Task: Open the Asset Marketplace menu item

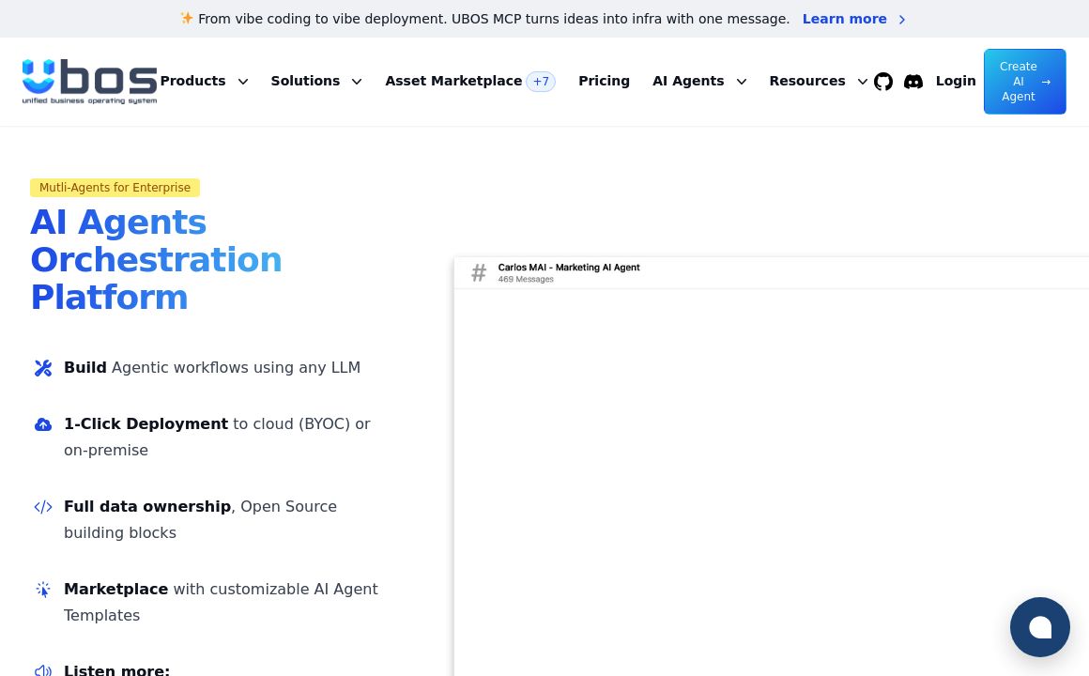Action: tap(453, 81)
